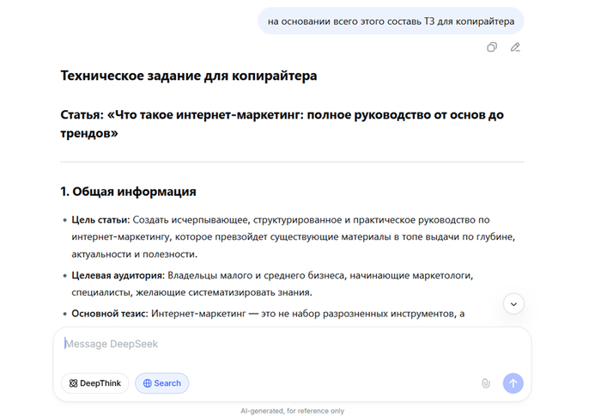Click the bold label "Основной тезис"
The height and width of the screenshot is (416, 601).
tap(109, 313)
